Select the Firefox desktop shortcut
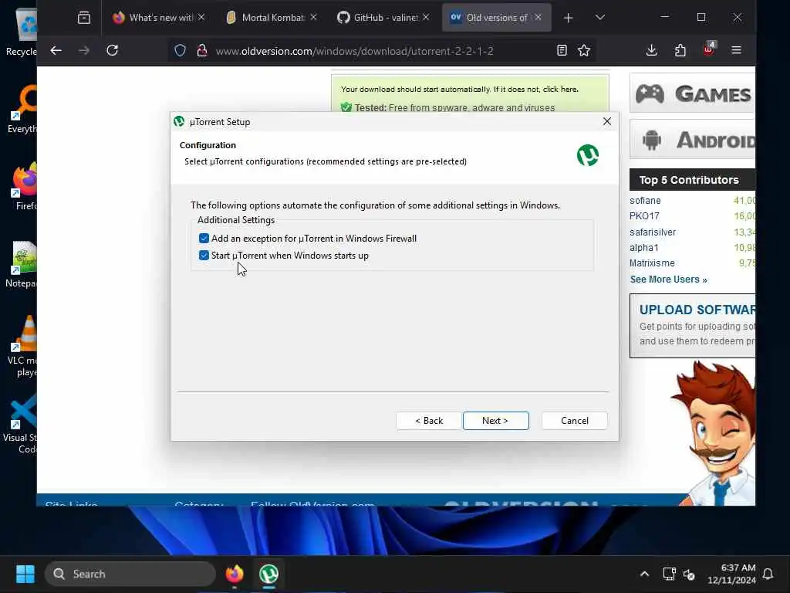The height and width of the screenshot is (593, 790). click(x=23, y=187)
